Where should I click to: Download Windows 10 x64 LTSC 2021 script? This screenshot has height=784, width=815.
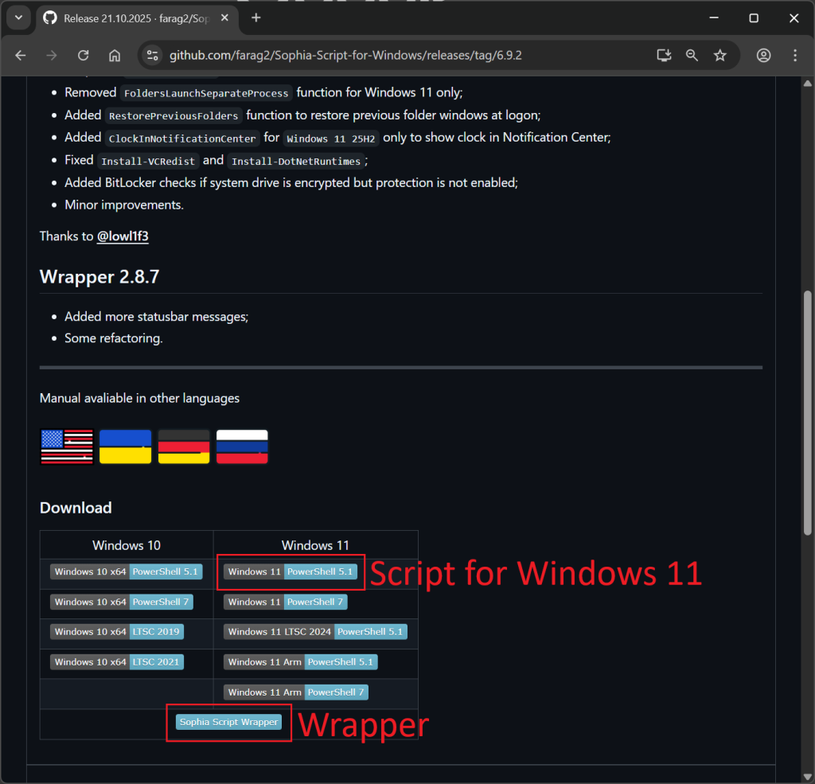116,661
